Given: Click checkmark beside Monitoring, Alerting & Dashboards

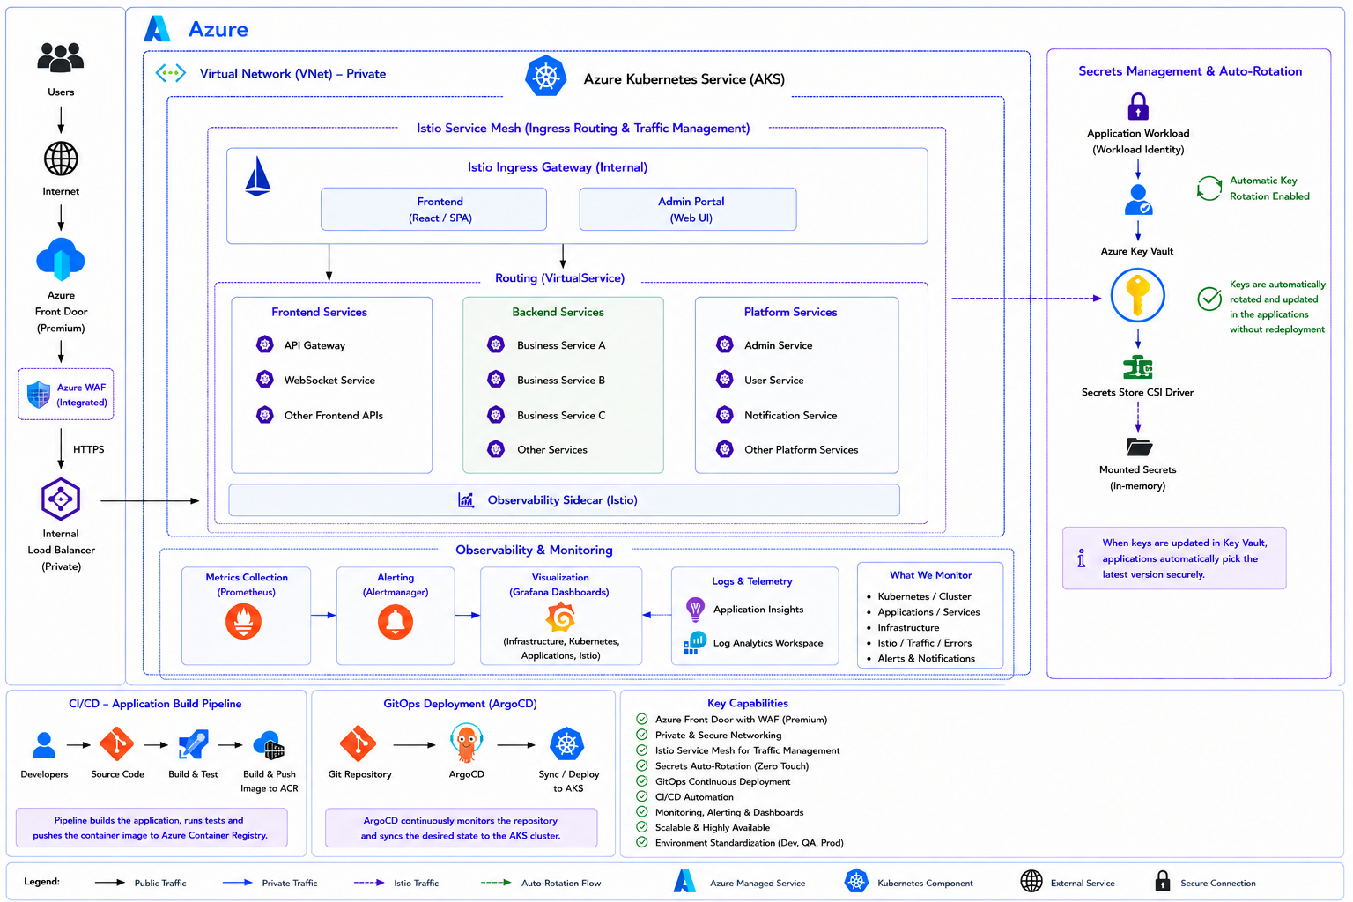Looking at the screenshot, I should (x=642, y=811).
